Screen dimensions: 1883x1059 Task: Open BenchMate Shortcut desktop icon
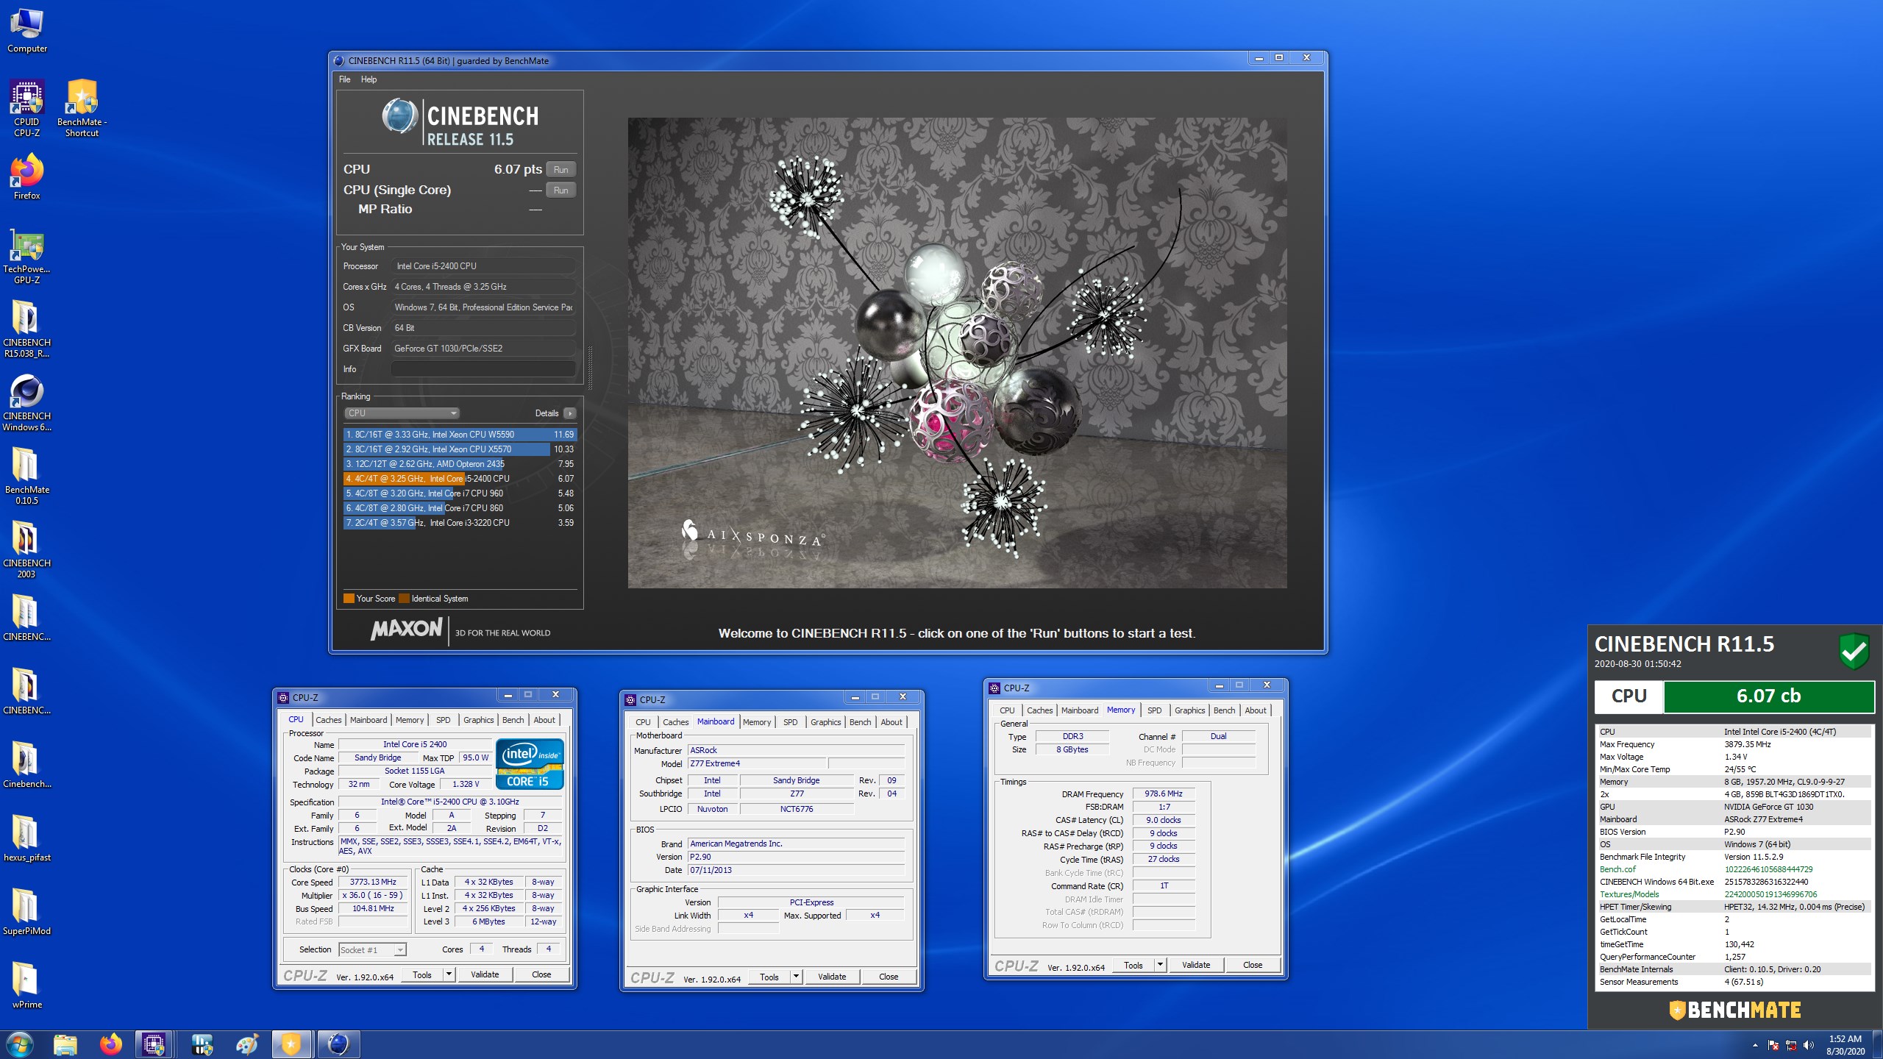(82, 109)
